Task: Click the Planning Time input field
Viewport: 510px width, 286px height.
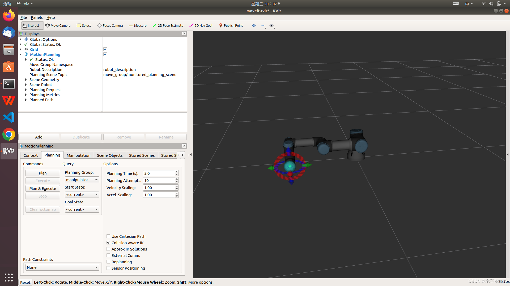Action: (x=159, y=173)
